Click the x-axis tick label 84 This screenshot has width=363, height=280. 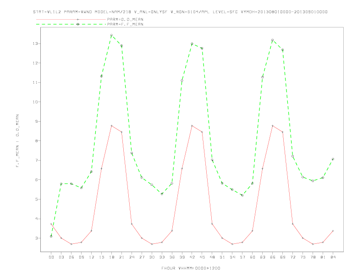[333, 257]
